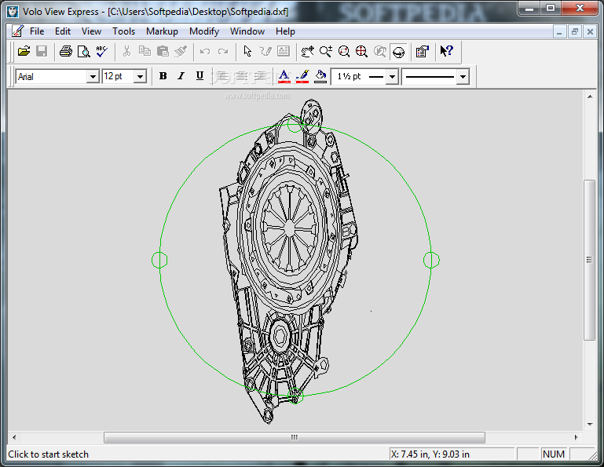The image size is (604, 467).
Task: Click the bottom orbit handle circle
Action: pos(295,396)
